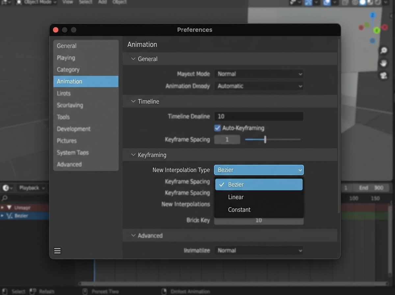Click the icon beside Dmloct Animation in status bar
This screenshot has height=295, width=395.
click(x=164, y=291)
